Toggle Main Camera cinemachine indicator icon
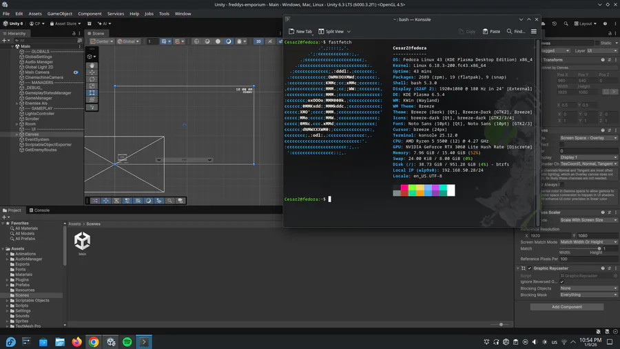 click(76, 72)
